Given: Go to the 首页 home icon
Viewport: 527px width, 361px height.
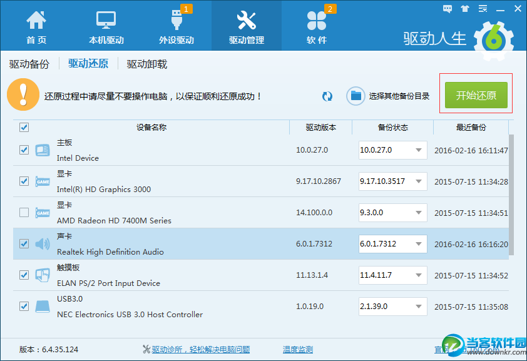Looking at the screenshot, I should 36,20.
